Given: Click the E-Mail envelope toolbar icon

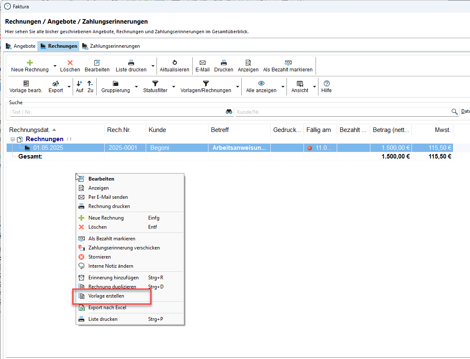Looking at the screenshot, I should point(203,63).
